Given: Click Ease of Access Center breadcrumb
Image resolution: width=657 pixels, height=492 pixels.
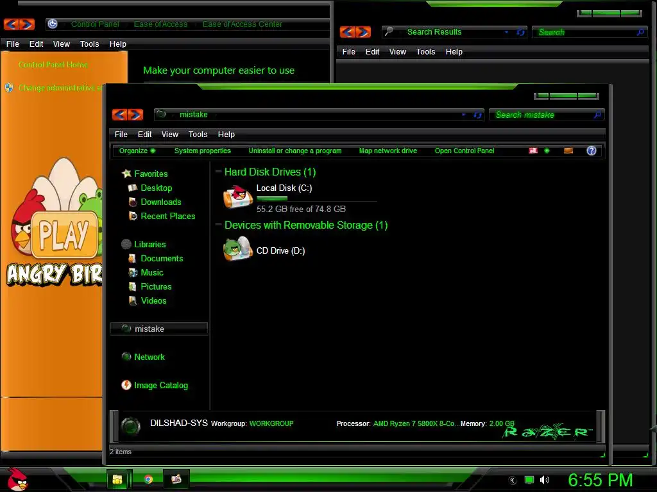Looking at the screenshot, I should [242, 24].
